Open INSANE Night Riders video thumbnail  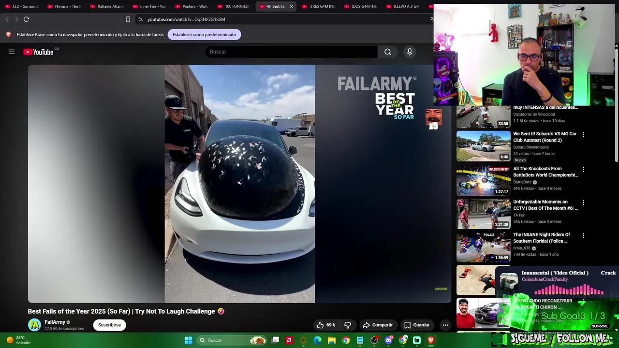point(483,246)
